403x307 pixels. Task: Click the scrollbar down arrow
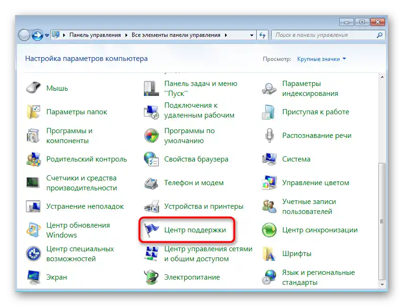[x=382, y=284]
